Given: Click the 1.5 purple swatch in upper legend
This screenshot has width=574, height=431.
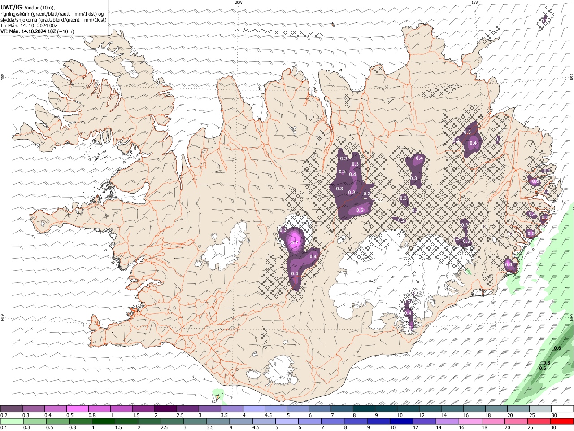Looking at the screenshot, I should [x=143, y=409].
